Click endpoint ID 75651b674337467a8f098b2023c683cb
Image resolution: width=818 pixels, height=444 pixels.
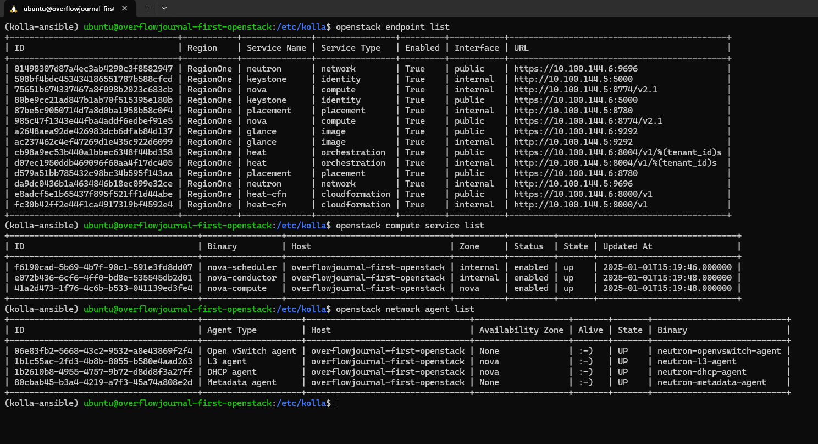pos(93,90)
